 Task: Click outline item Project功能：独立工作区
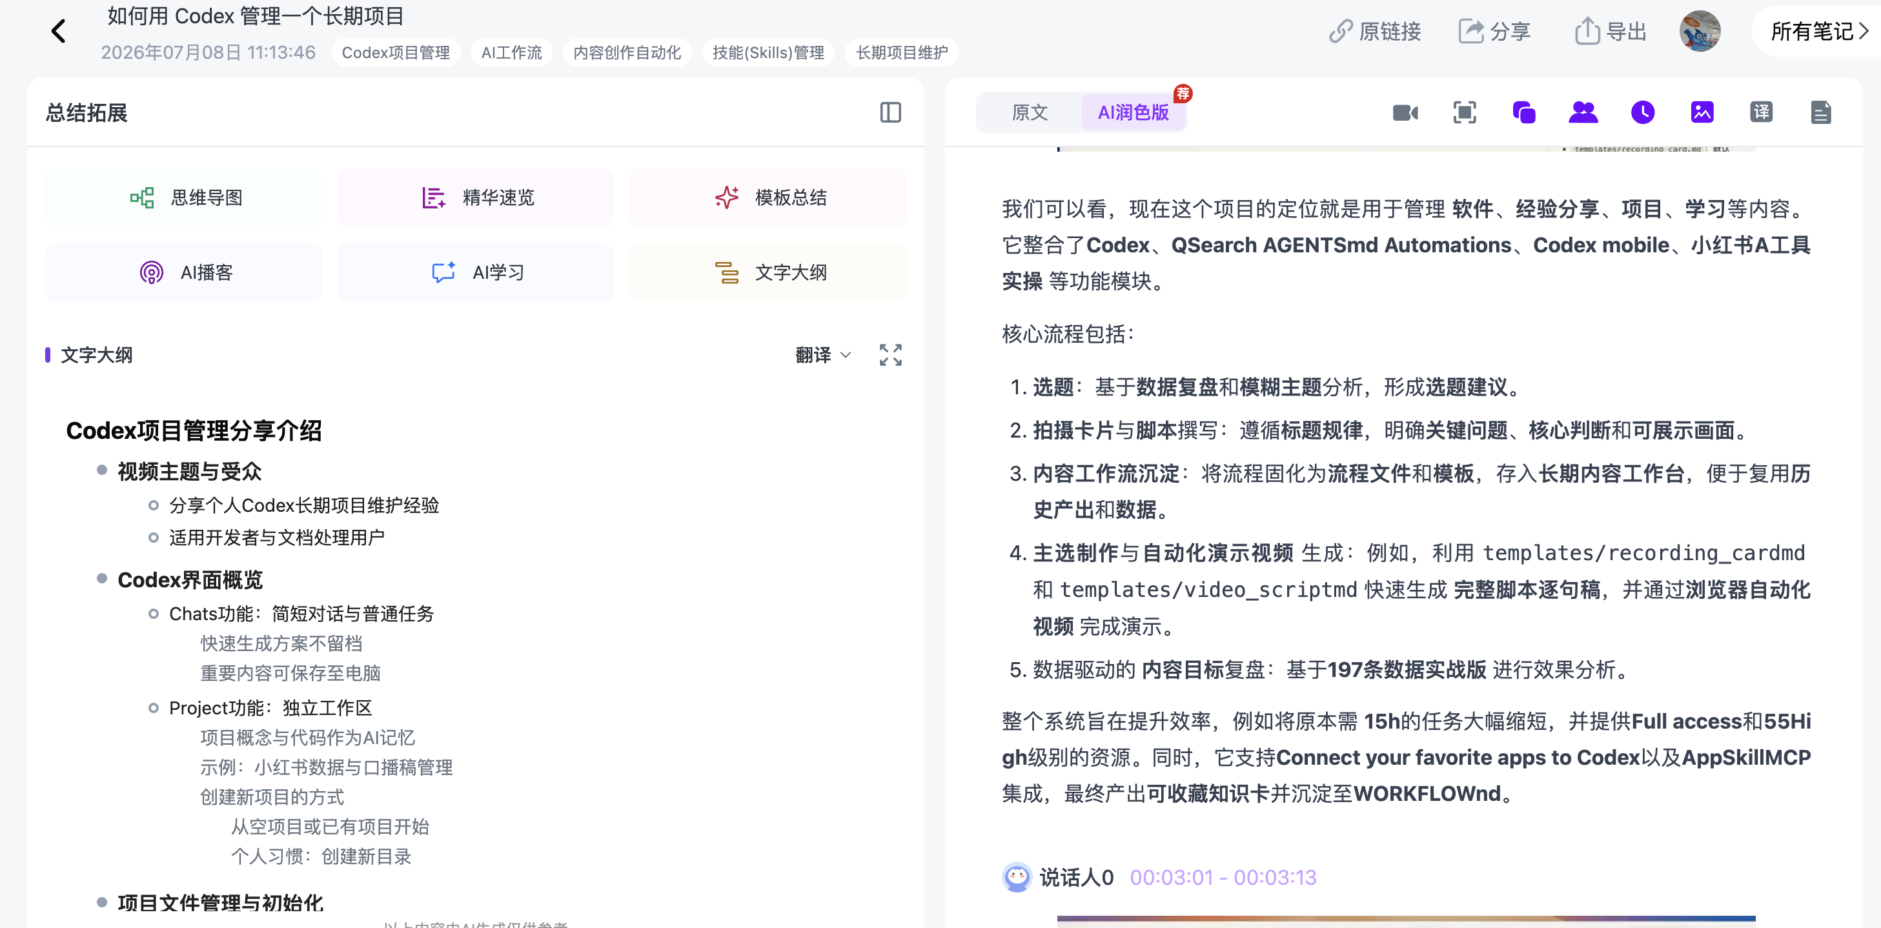pyautogui.click(x=270, y=708)
